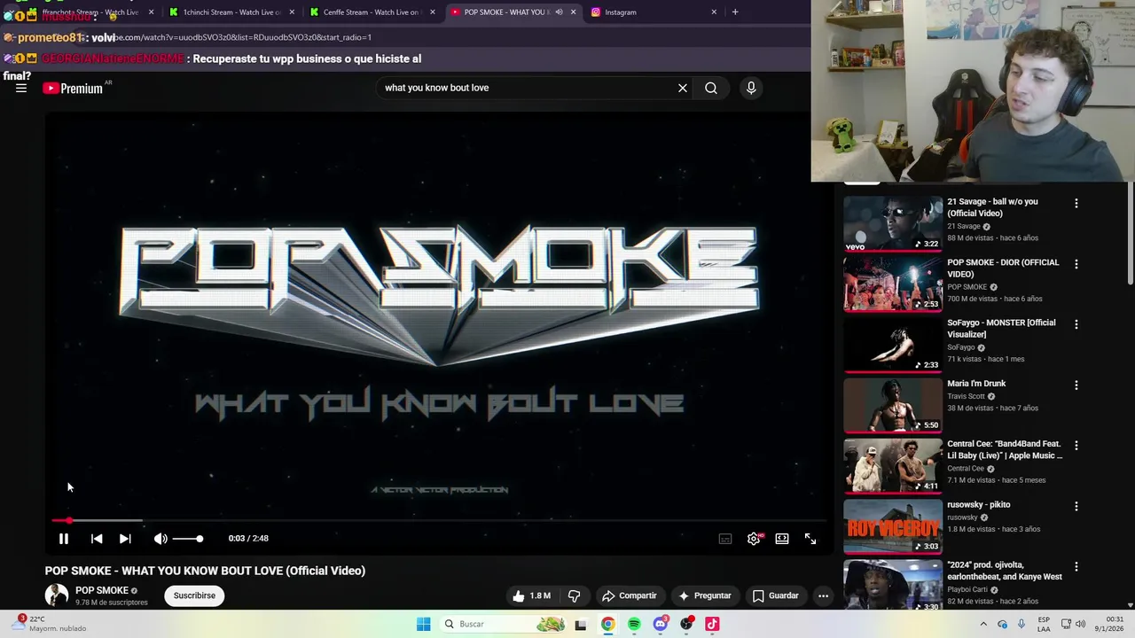Open options for 21 Savage ball w/o you
The image size is (1135, 638).
pos(1076,204)
